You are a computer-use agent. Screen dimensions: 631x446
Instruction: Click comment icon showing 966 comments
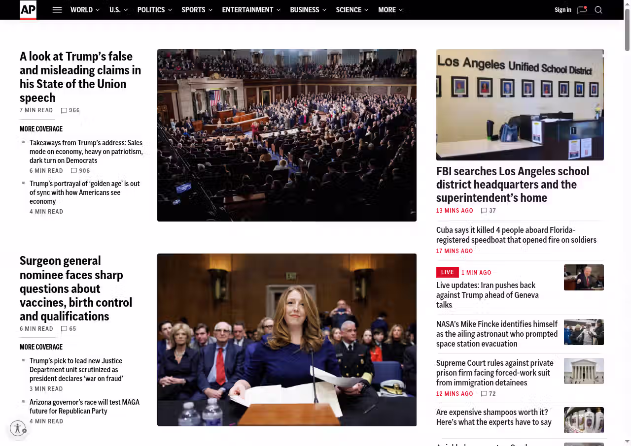64,110
